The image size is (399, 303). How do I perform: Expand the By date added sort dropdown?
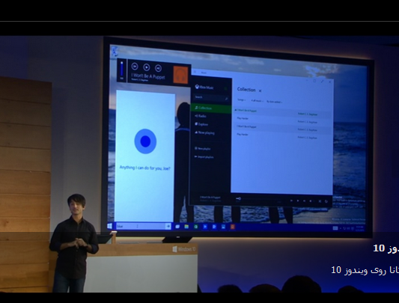click(275, 102)
